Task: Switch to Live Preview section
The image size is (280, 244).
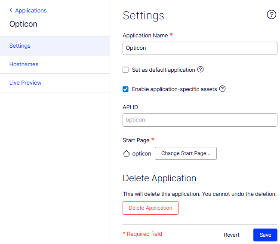Action: [x=25, y=83]
